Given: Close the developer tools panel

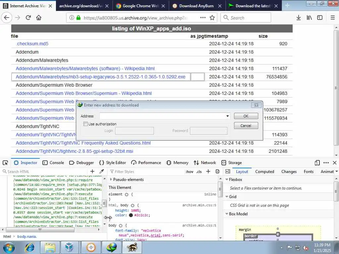Looking at the screenshot, I should (335, 163).
